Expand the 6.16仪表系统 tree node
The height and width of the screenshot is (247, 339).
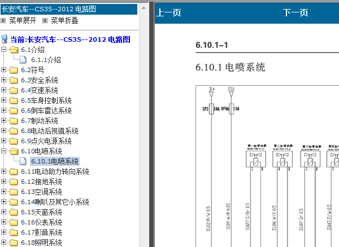pyautogui.click(x=3, y=222)
